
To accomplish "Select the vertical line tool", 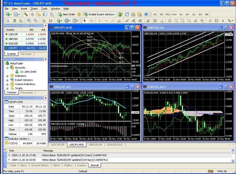I will [100, 21].
